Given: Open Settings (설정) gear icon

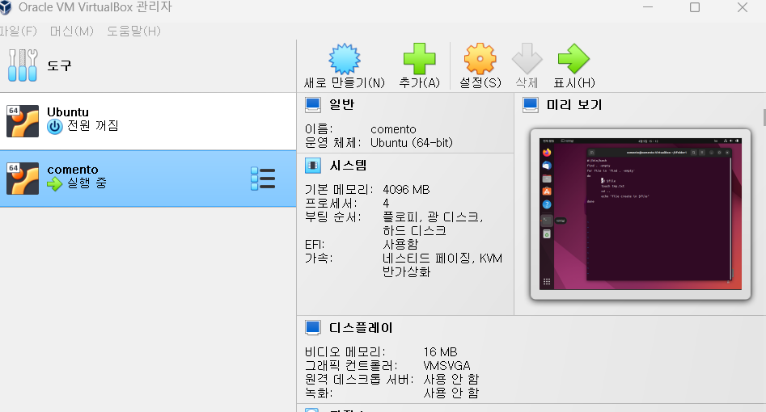Looking at the screenshot, I should 480,59.
